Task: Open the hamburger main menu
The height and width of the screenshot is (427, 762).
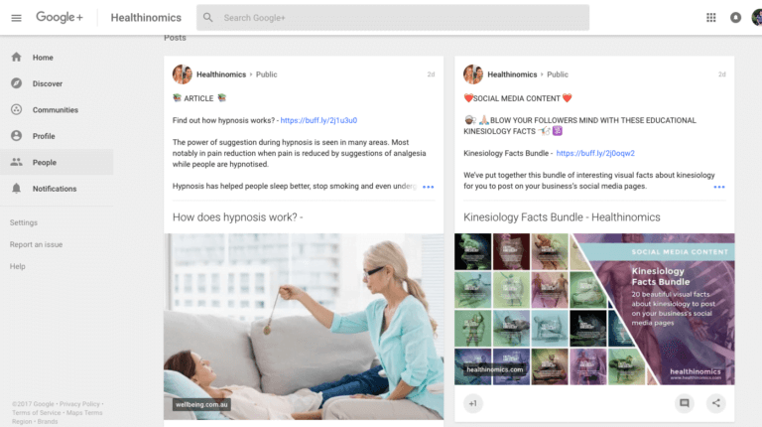Action: [x=16, y=18]
